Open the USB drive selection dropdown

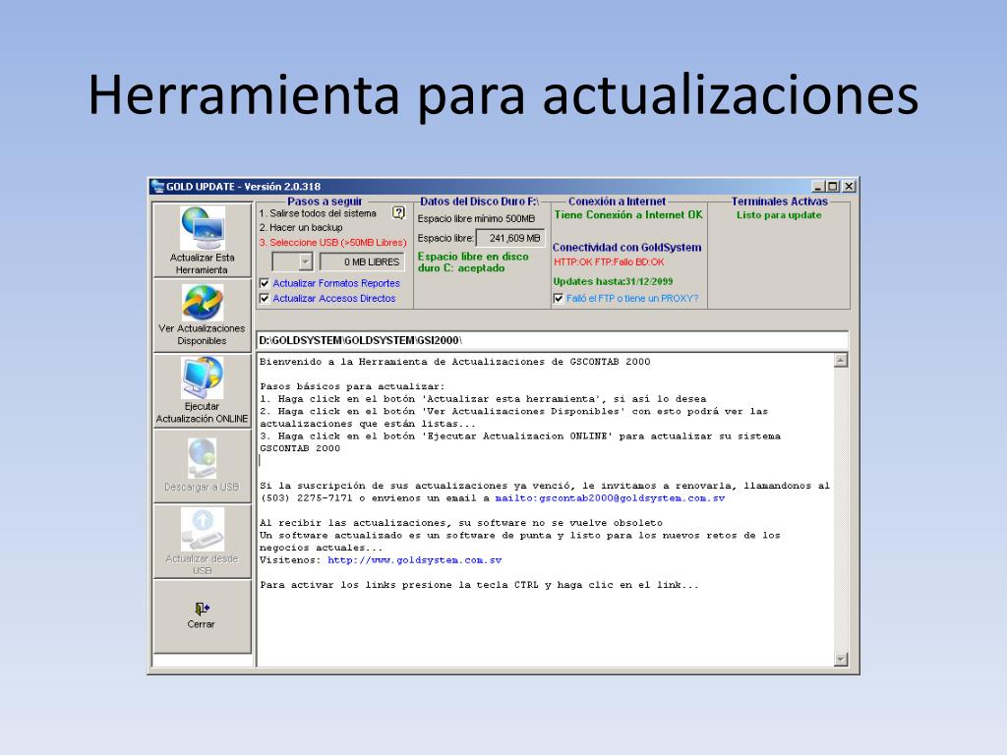306,261
